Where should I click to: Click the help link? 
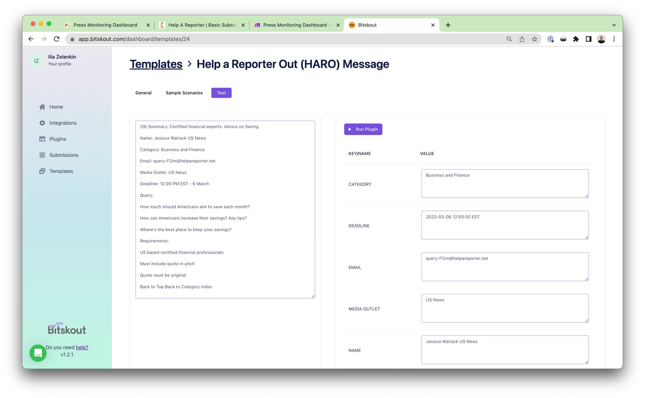click(x=82, y=348)
